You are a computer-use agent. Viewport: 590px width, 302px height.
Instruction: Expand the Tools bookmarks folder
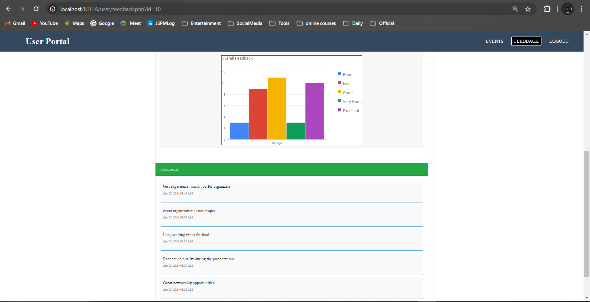[279, 23]
